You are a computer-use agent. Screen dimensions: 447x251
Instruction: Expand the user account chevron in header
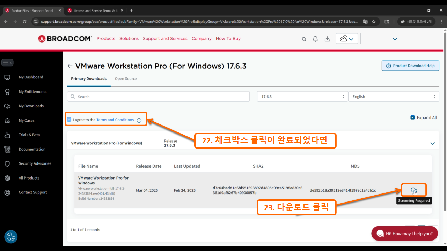[395, 39]
